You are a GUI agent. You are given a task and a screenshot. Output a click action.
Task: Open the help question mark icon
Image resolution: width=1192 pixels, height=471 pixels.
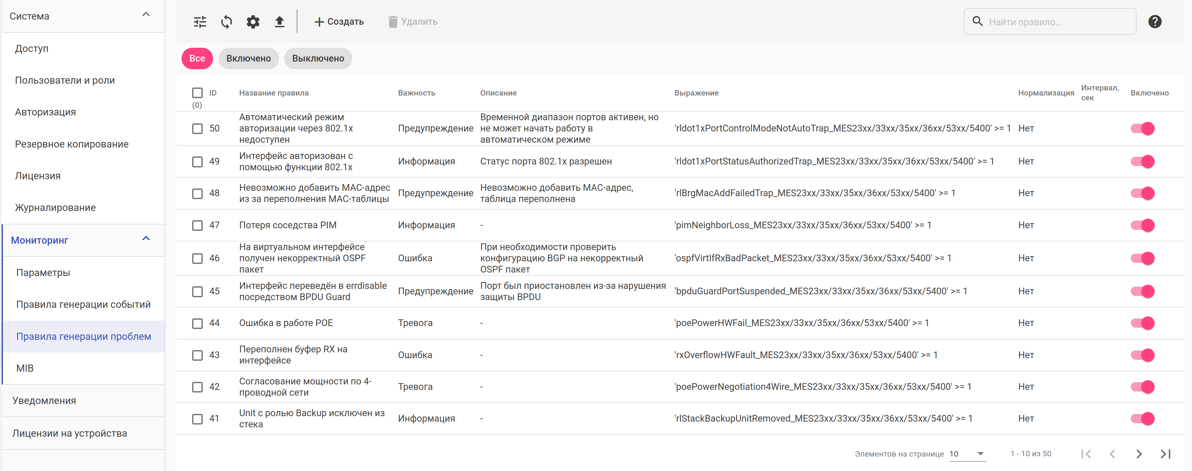point(1154,22)
